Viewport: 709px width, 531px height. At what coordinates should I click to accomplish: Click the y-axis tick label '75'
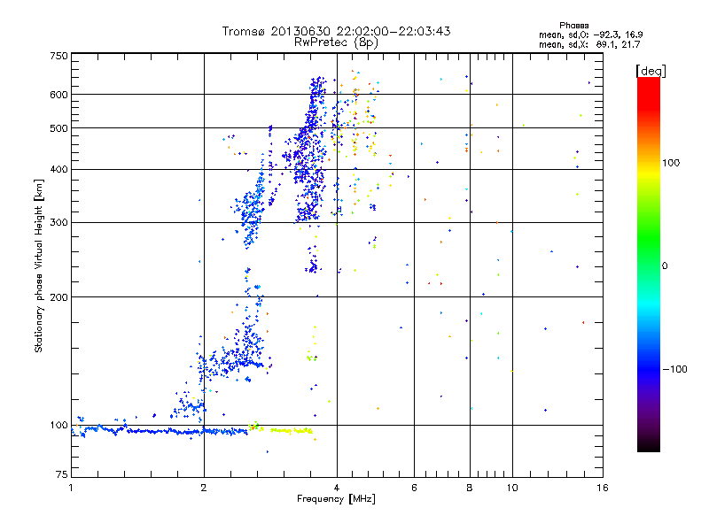[x=62, y=474]
